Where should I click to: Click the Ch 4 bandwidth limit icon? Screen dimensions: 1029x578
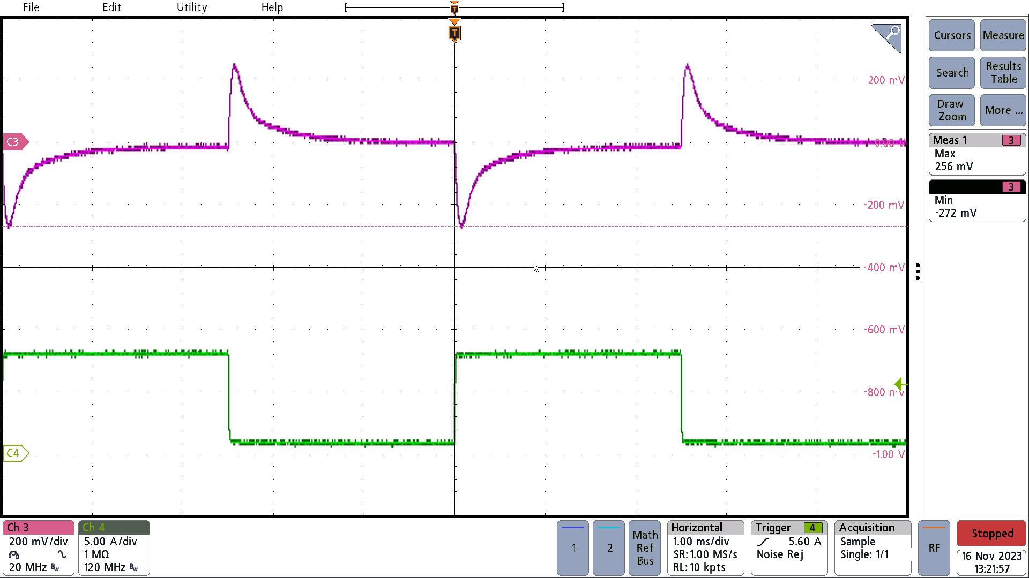133,567
